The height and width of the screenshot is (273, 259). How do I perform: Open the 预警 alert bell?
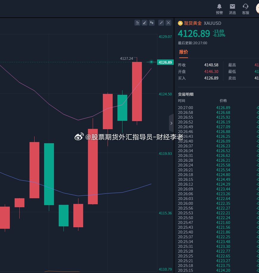tap(219, 9)
